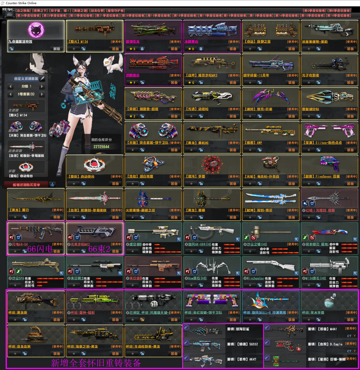Click 装备 on the 【超兽】FiveSeven 巨星 card
Viewport: 360px width, 370px height.
[350, 184]
